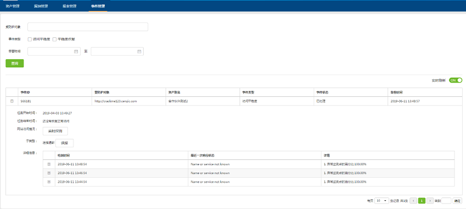Viewport: 466px width, 209px height.
Task: Focus the jump-to-page input box
Action: click(x=446, y=201)
